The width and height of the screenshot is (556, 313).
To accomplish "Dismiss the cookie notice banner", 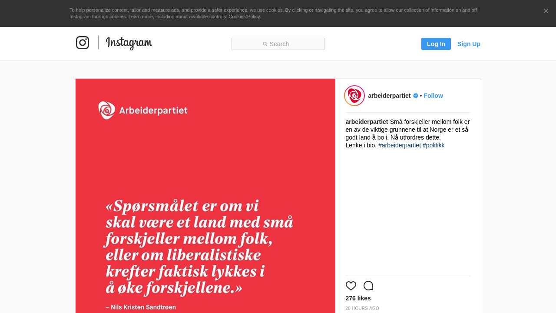I will 546,11.
